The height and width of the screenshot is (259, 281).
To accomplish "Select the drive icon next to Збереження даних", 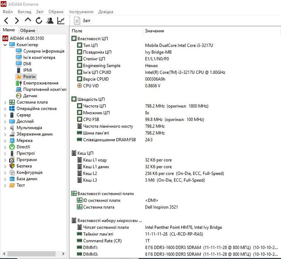I will [12, 134].
